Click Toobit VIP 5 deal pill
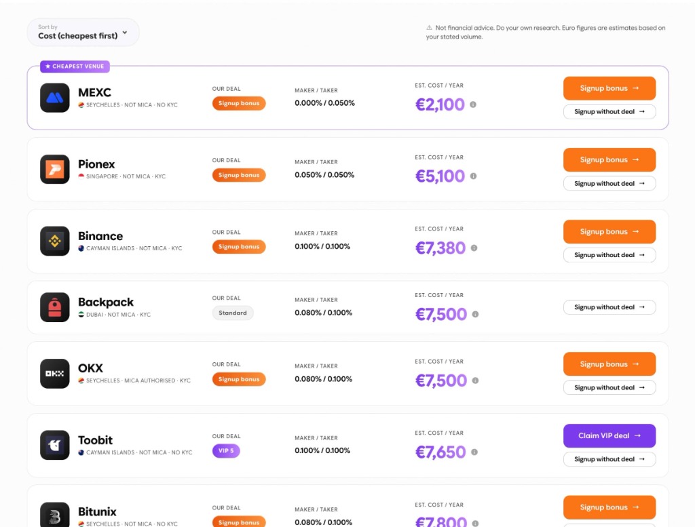The height and width of the screenshot is (527, 695). tap(226, 451)
